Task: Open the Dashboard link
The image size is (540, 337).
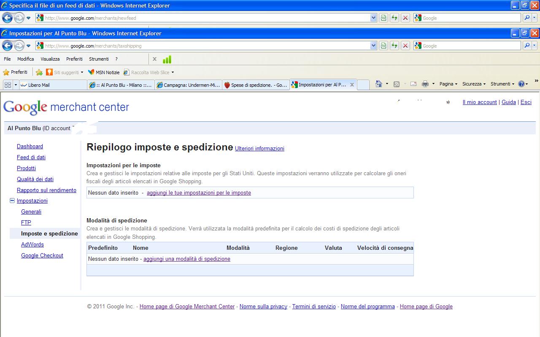Action: coord(30,146)
